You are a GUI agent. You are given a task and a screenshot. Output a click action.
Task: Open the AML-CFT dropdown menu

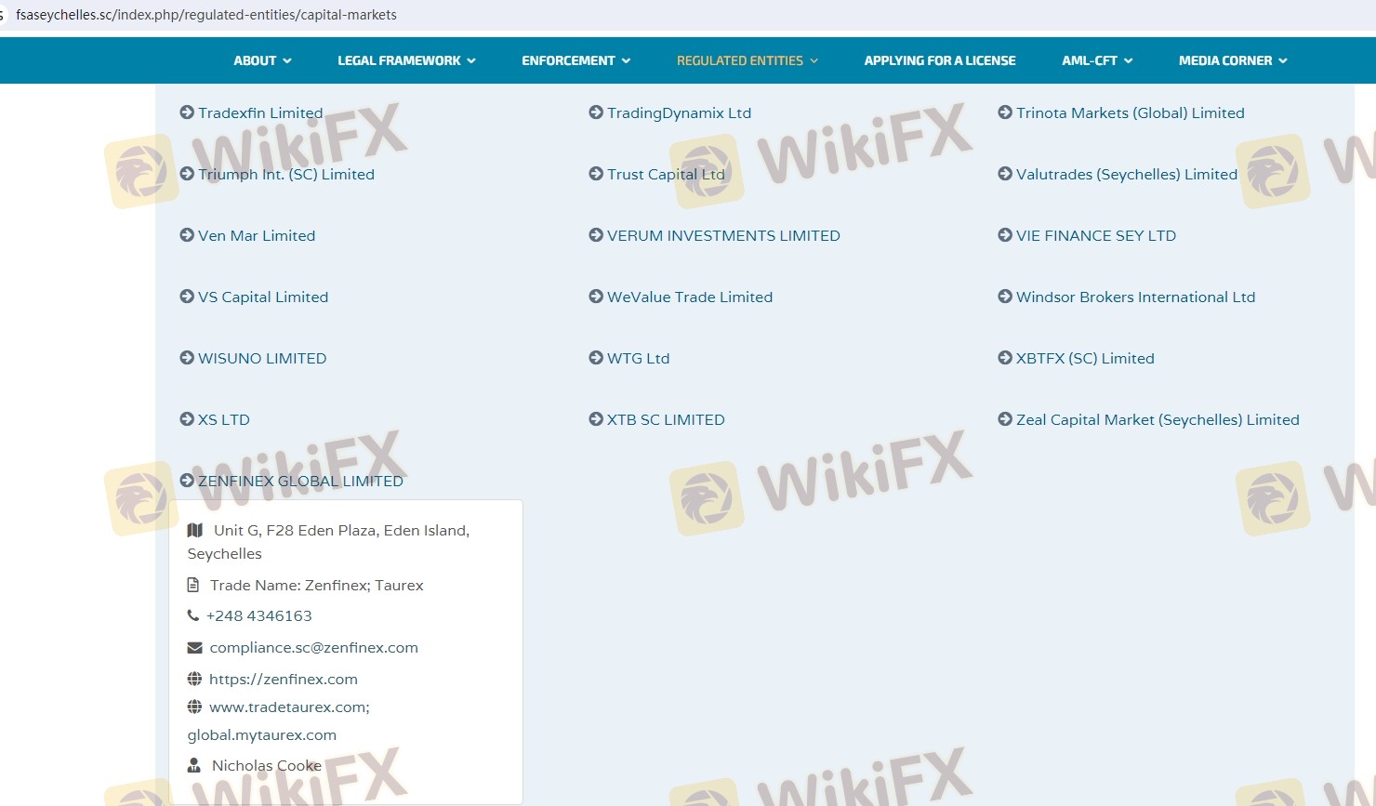coord(1097,60)
